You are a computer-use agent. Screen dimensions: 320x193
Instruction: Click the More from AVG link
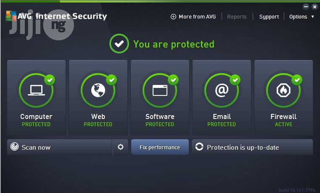pyautogui.click(x=197, y=17)
